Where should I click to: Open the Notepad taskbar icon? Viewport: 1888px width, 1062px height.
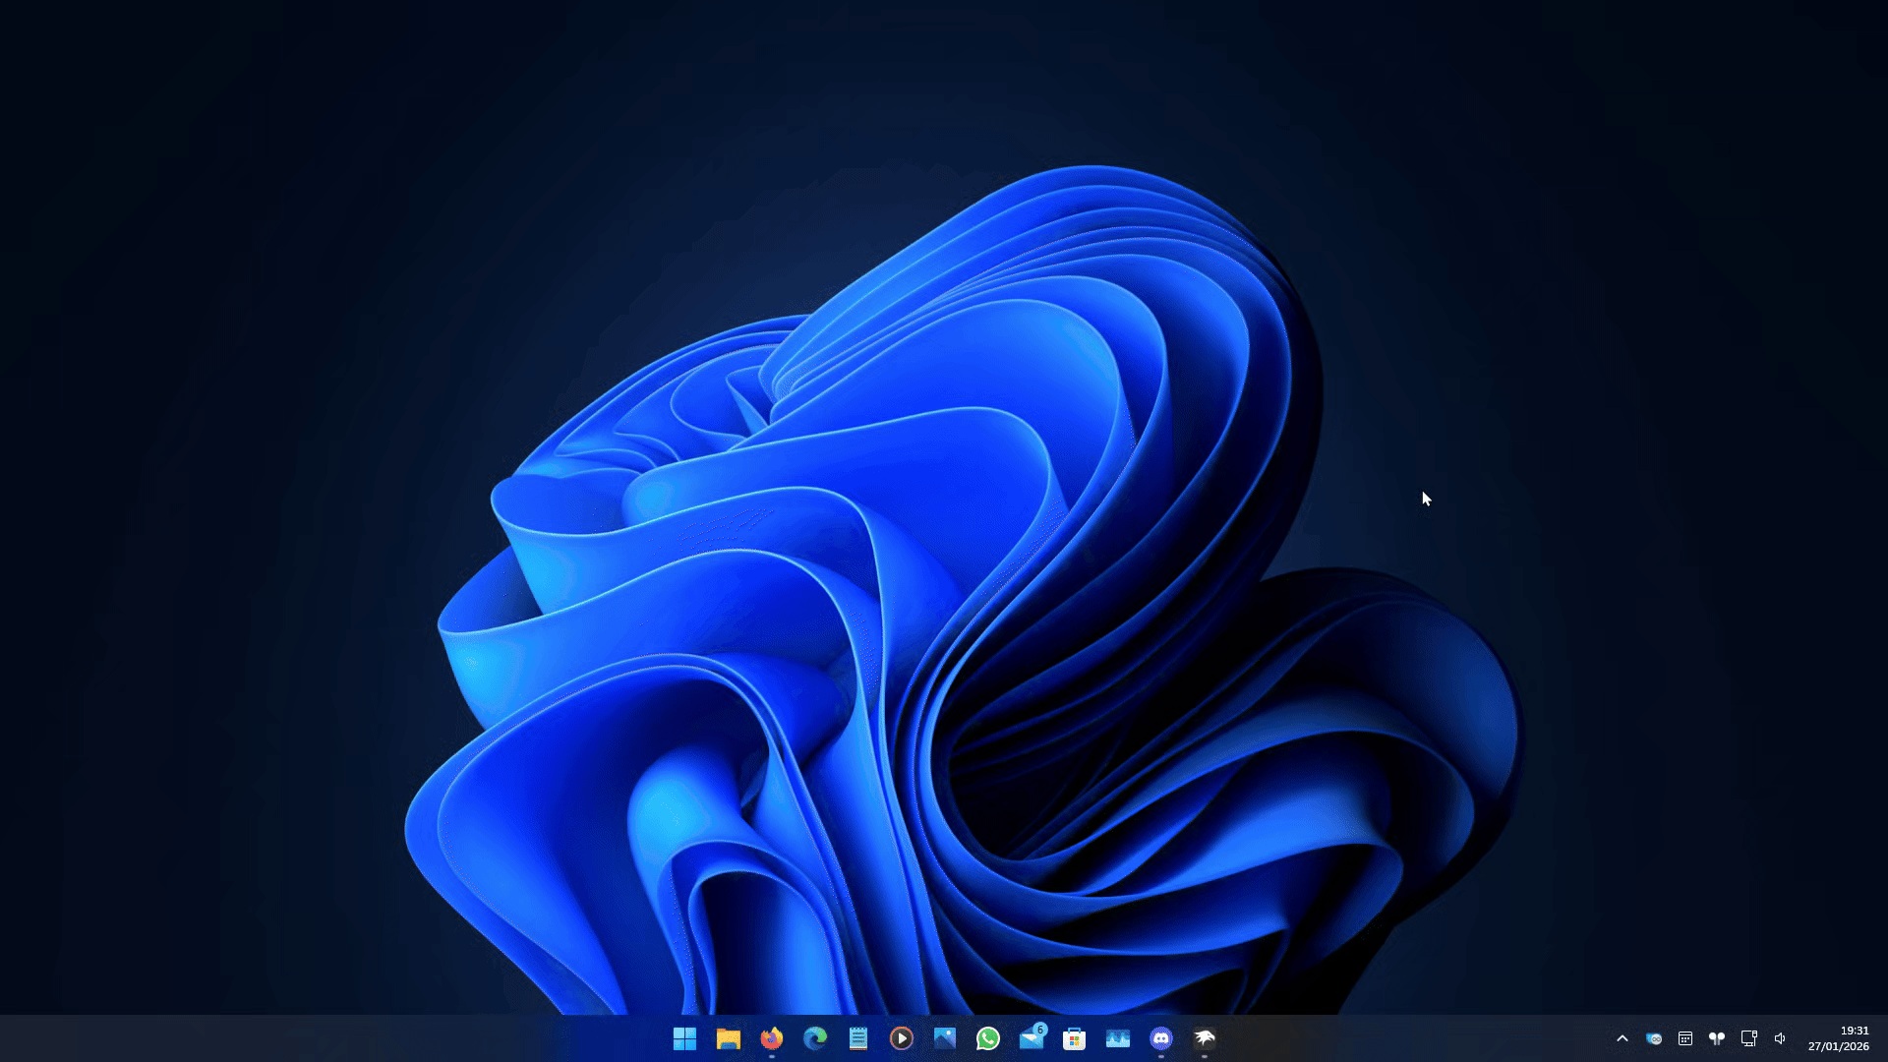tap(858, 1038)
